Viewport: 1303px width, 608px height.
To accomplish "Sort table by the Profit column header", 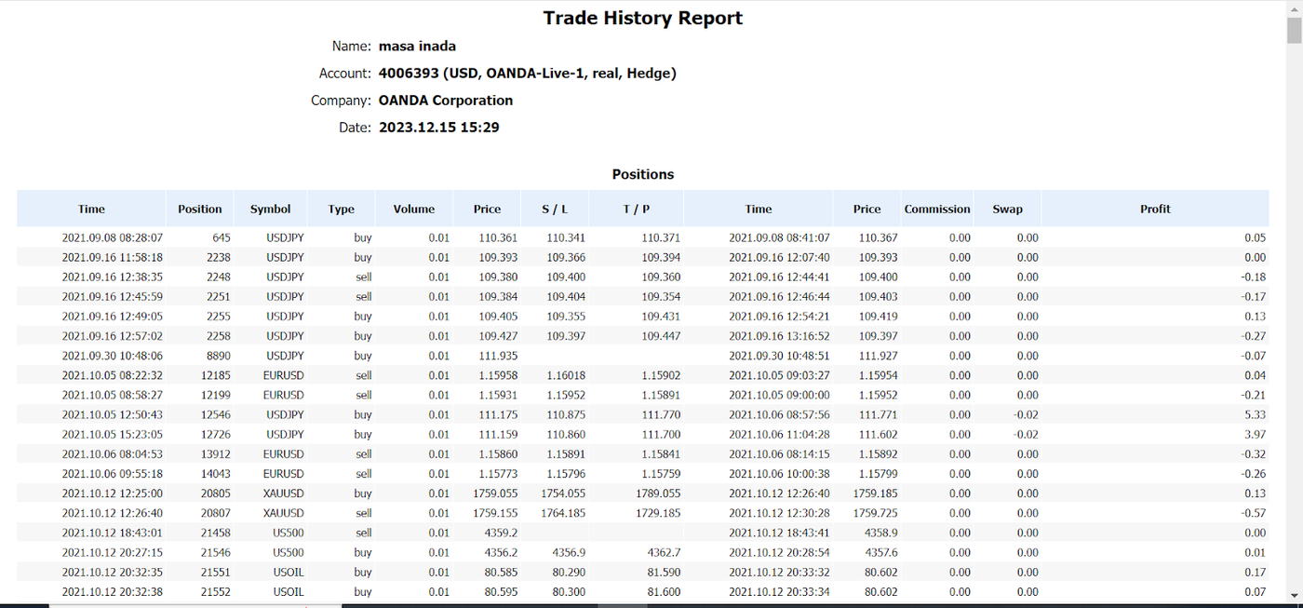I will click(1155, 209).
